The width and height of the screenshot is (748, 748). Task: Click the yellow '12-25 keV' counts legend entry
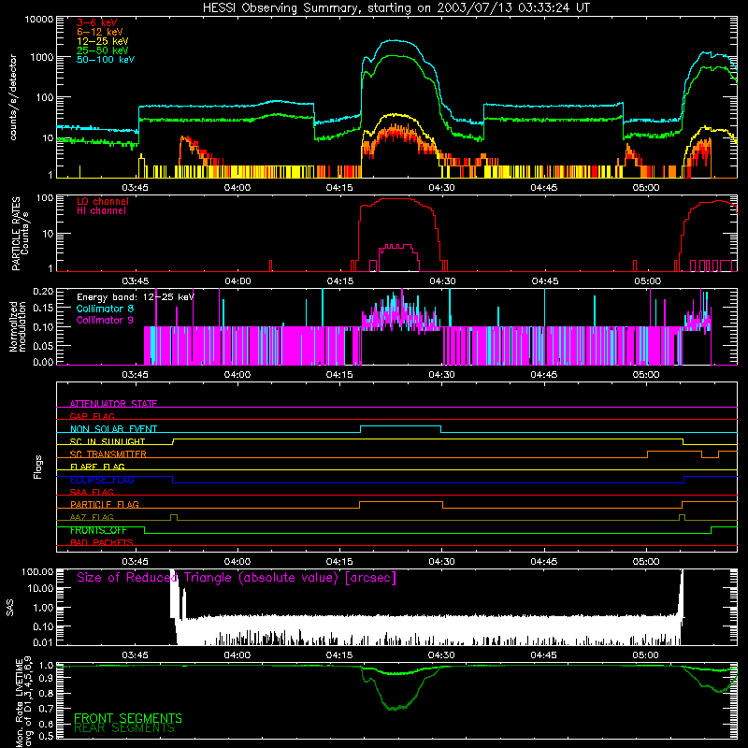(103, 41)
